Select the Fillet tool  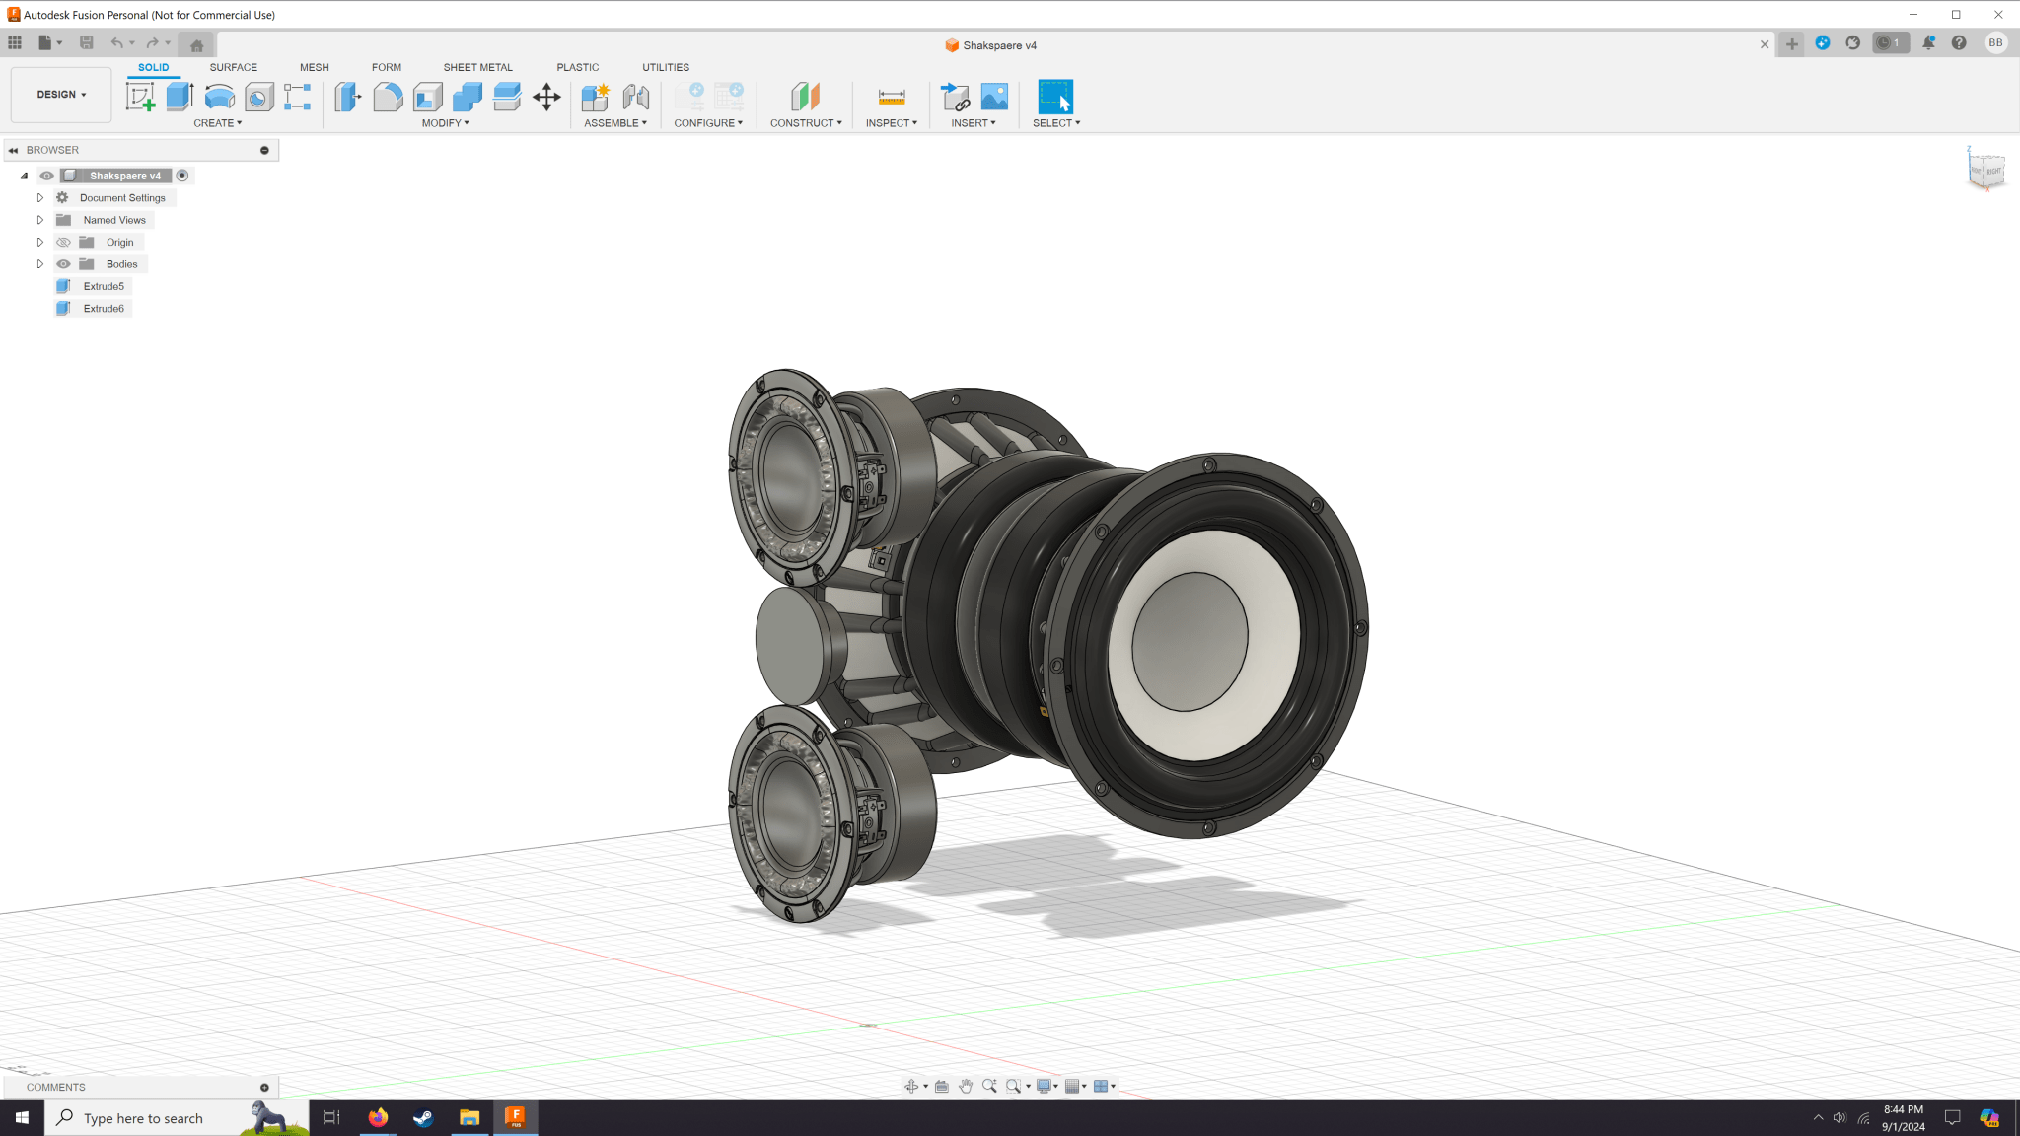point(388,97)
